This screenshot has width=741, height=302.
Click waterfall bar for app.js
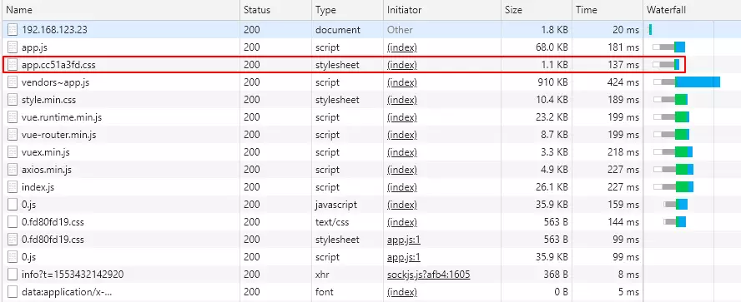[x=668, y=47]
